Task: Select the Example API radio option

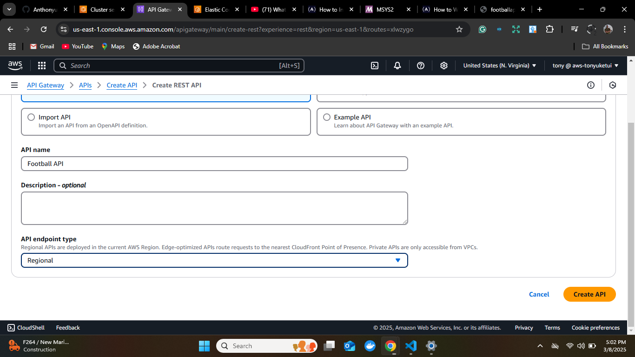Action: [327, 117]
